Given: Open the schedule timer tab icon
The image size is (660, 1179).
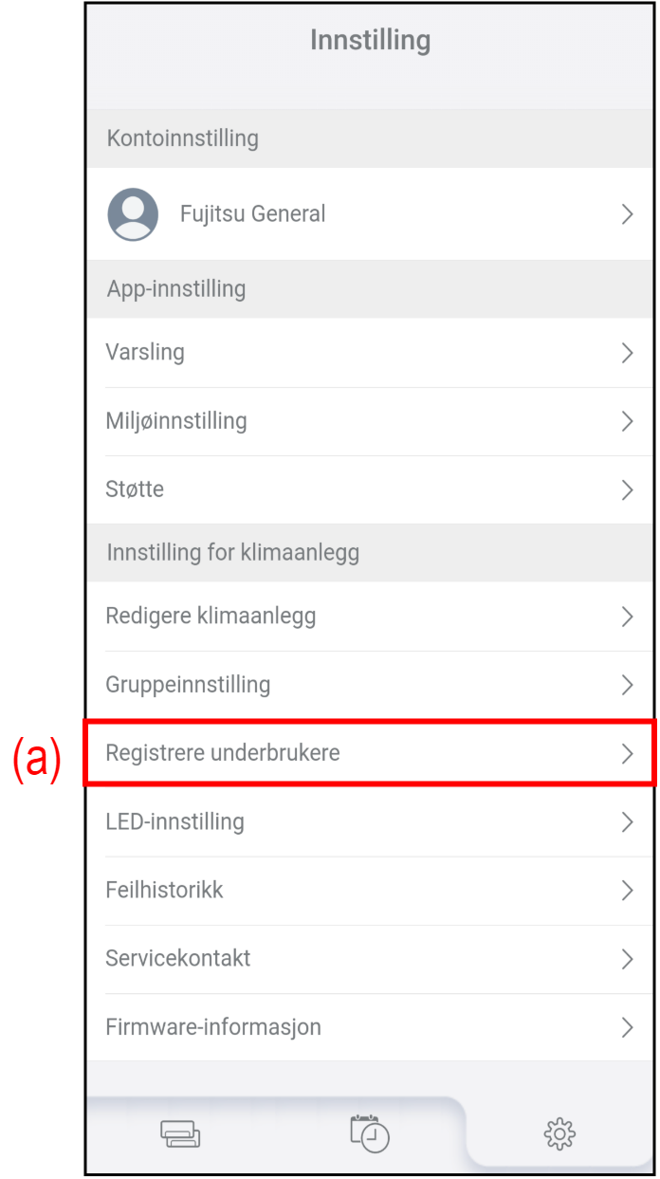Looking at the screenshot, I should (x=370, y=1133).
